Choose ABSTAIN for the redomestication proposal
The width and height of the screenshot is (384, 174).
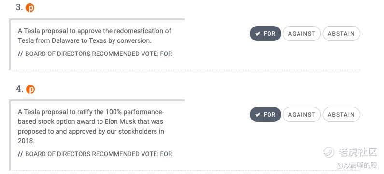pyautogui.click(x=341, y=33)
